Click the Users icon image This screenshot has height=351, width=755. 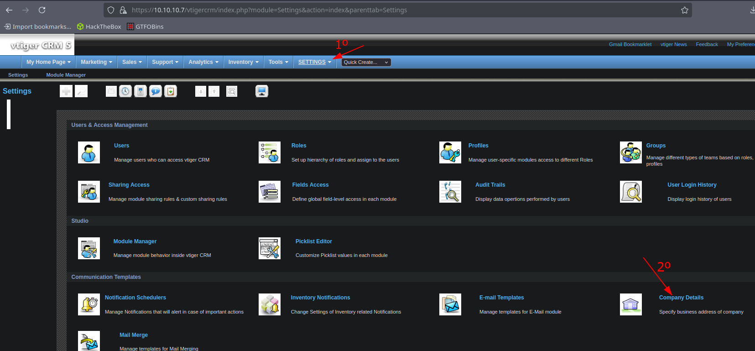(x=89, y=152)
